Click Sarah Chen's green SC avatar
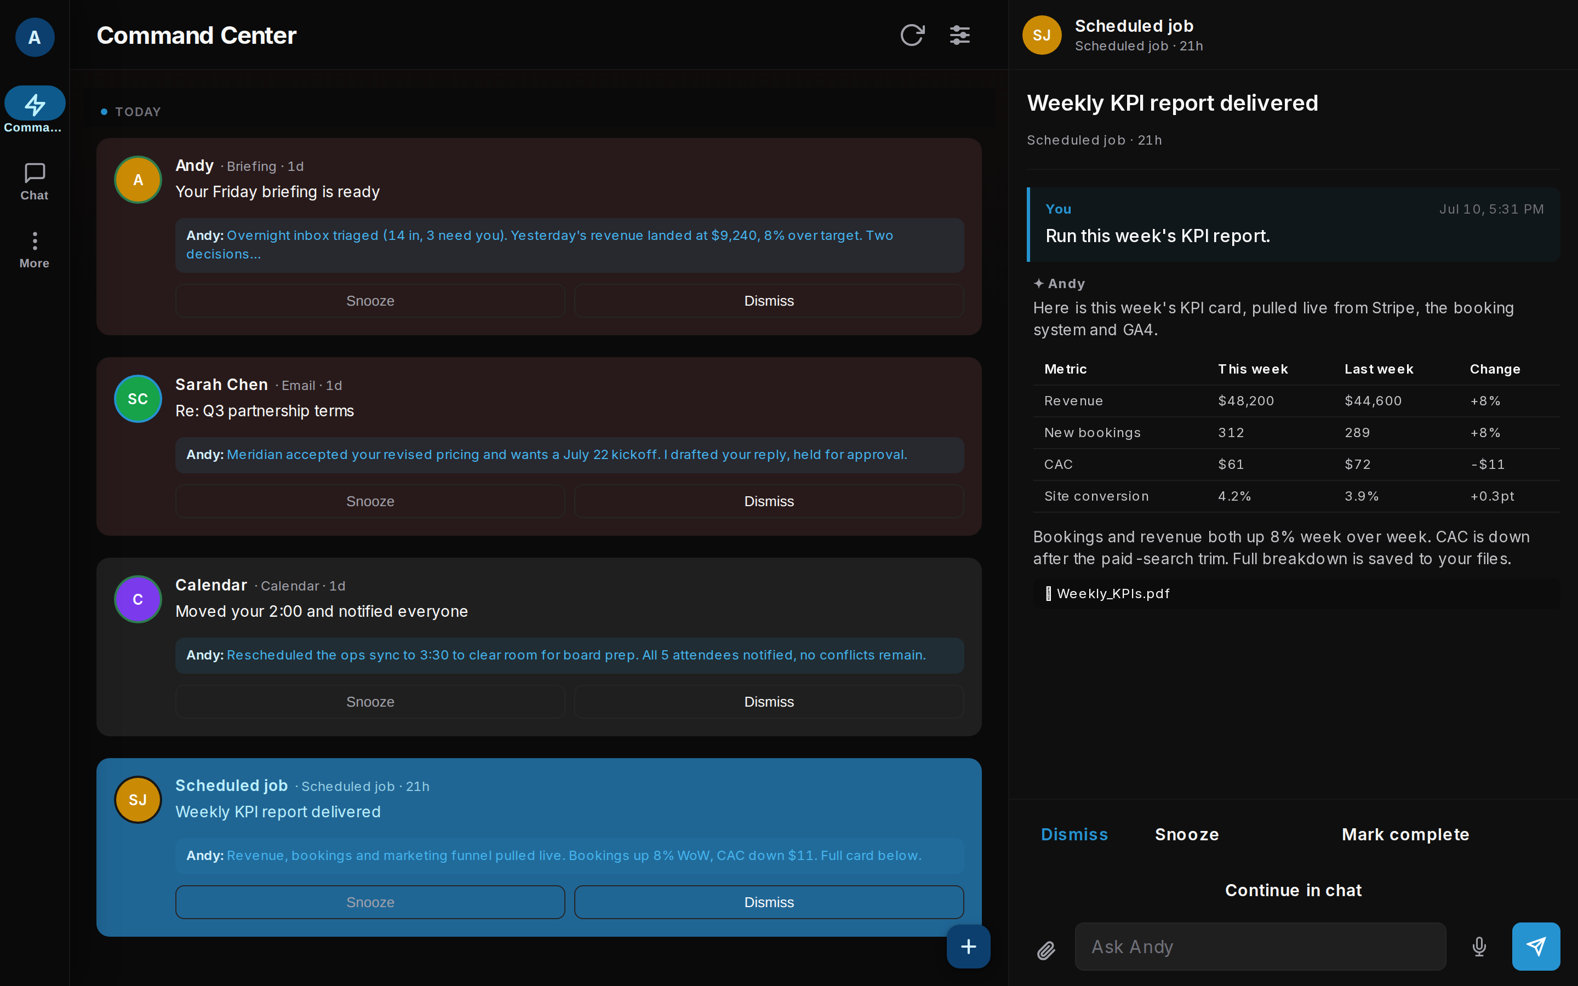 click(138, 399)
